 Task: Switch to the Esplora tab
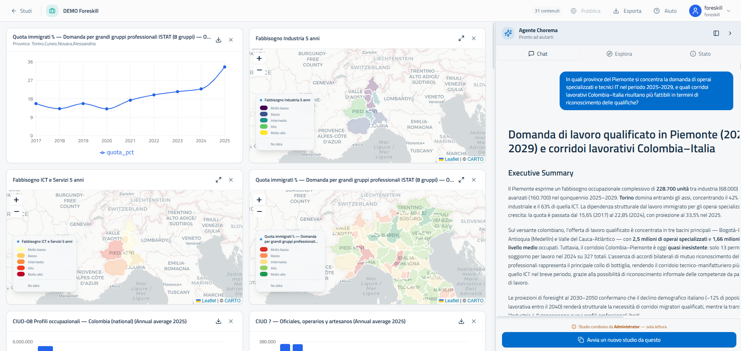[x=619, y=54]
